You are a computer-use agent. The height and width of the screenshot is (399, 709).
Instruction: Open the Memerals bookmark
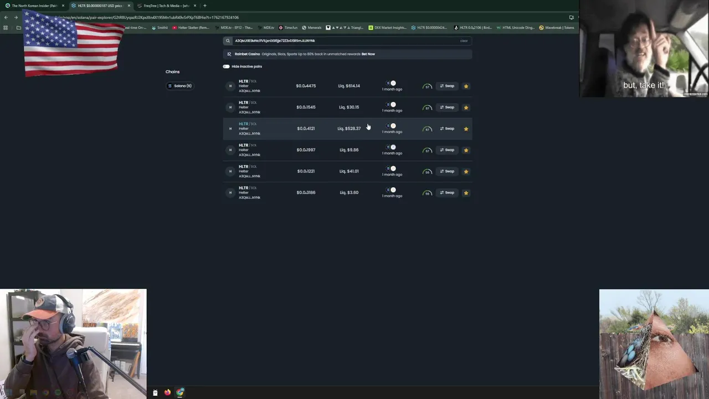312,28
